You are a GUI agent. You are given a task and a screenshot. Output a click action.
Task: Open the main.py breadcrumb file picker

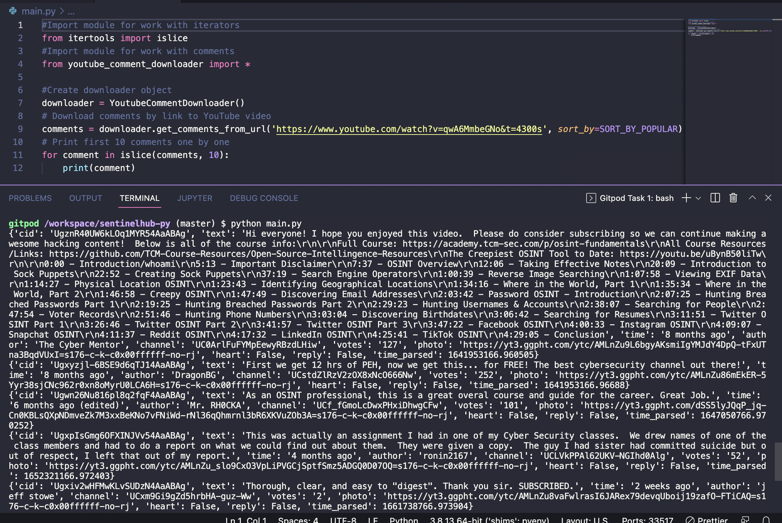[39, 11]
